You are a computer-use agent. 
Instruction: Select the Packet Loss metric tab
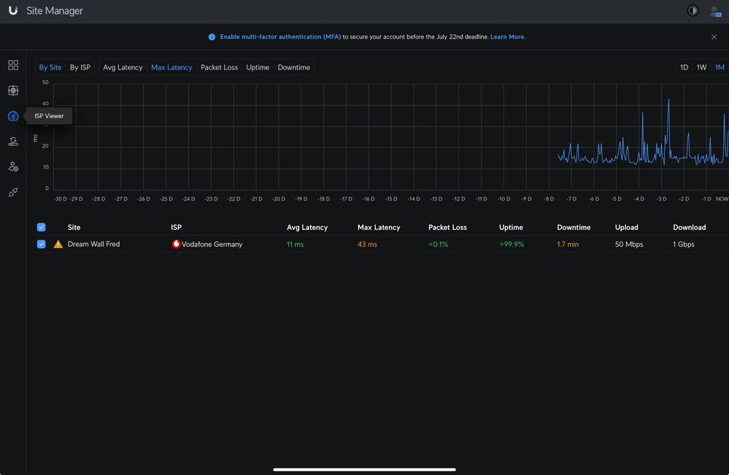(x=219, y=67)
